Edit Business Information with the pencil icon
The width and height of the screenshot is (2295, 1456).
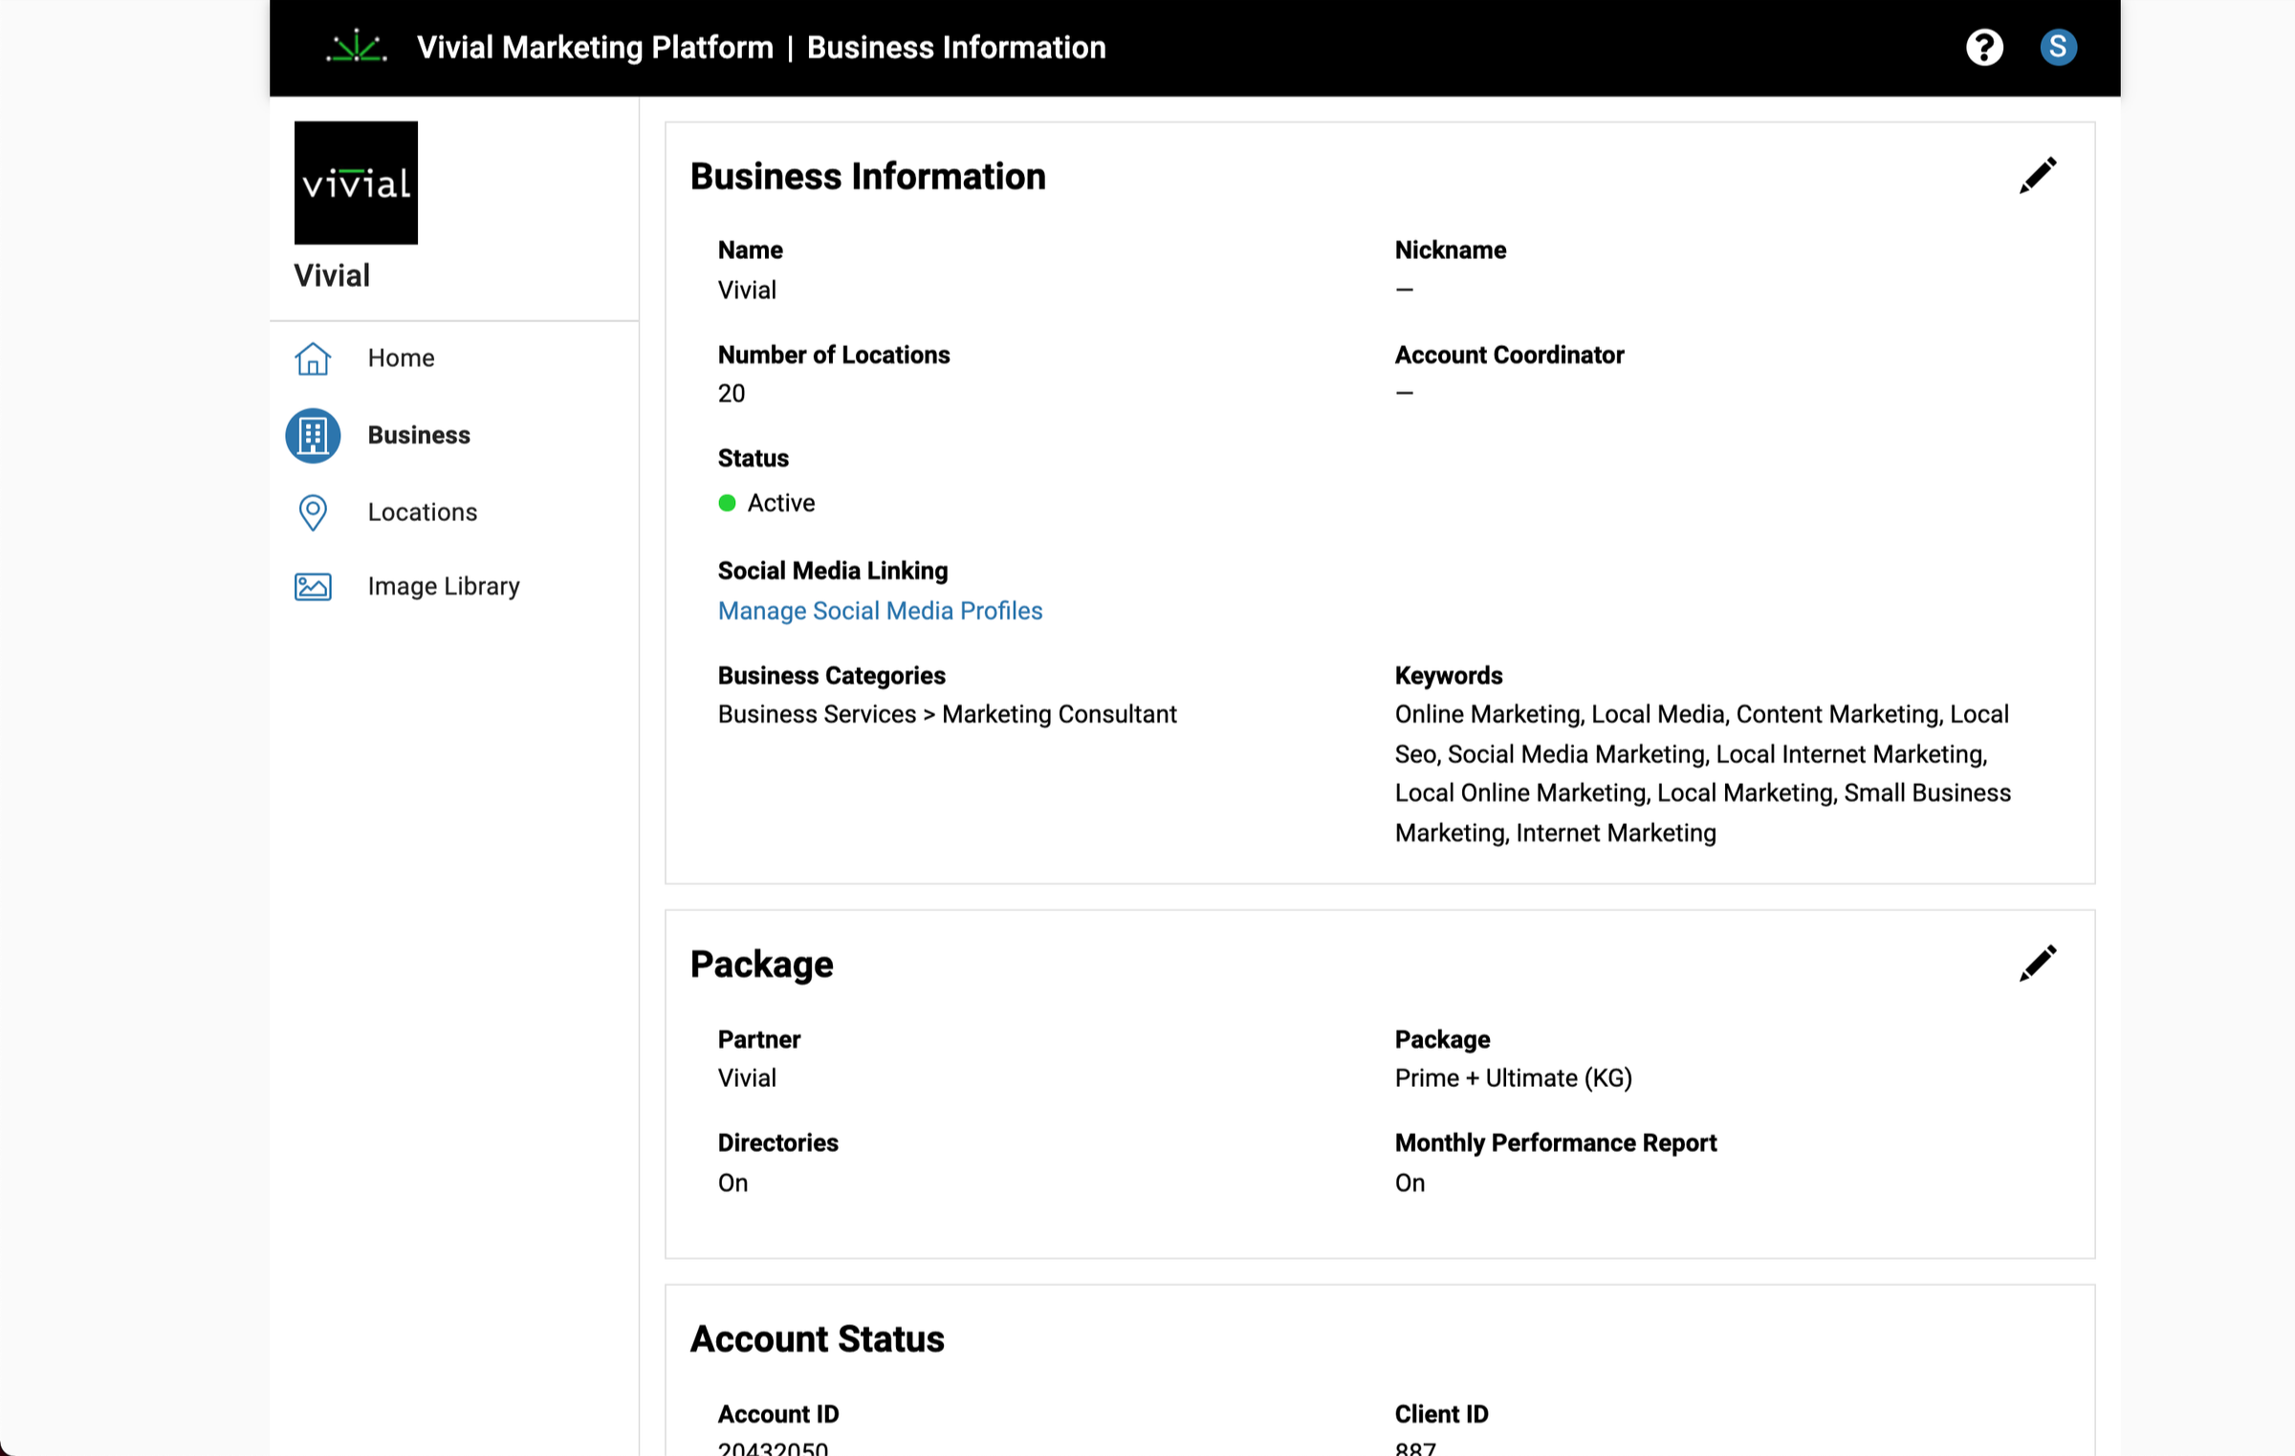click(2037, 176)
